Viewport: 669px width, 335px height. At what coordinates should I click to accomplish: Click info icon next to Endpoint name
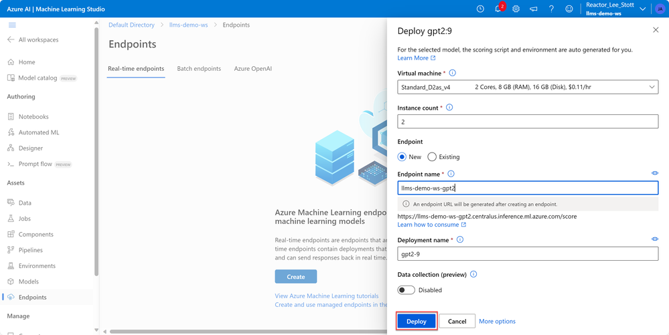[x=451, y=174]
